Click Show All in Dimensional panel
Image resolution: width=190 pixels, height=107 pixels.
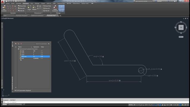[46, 8]
